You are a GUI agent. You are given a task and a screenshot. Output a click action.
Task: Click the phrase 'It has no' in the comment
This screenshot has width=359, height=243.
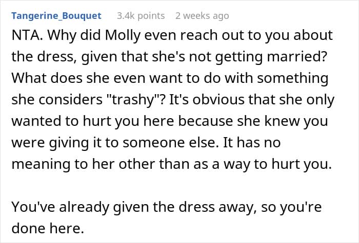[252, 143]
